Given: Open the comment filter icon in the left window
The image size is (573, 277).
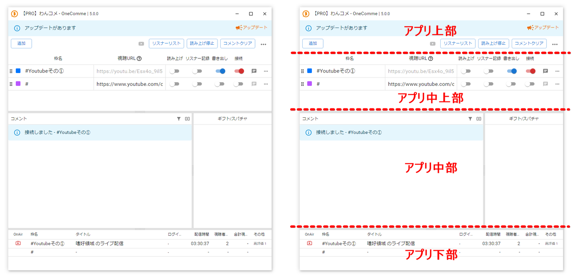Looking at the screenshot, I should (x=179, y=119).
